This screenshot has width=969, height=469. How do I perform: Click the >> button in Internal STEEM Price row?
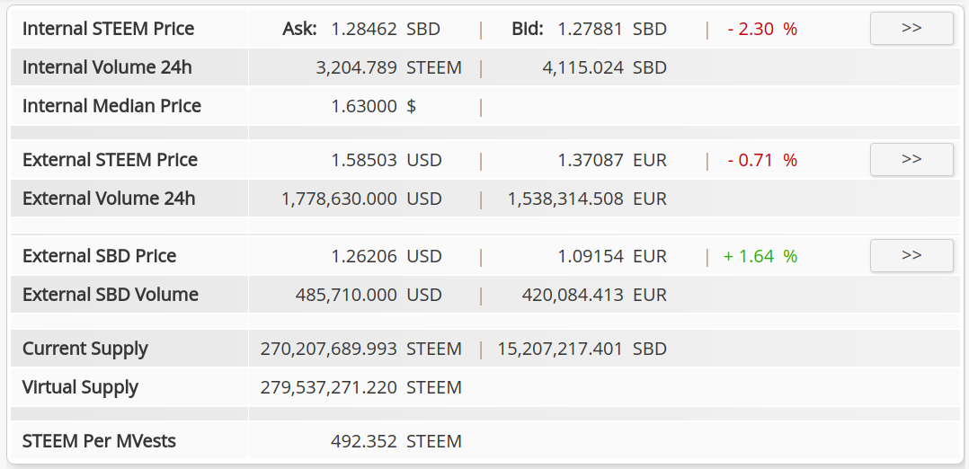911,29
